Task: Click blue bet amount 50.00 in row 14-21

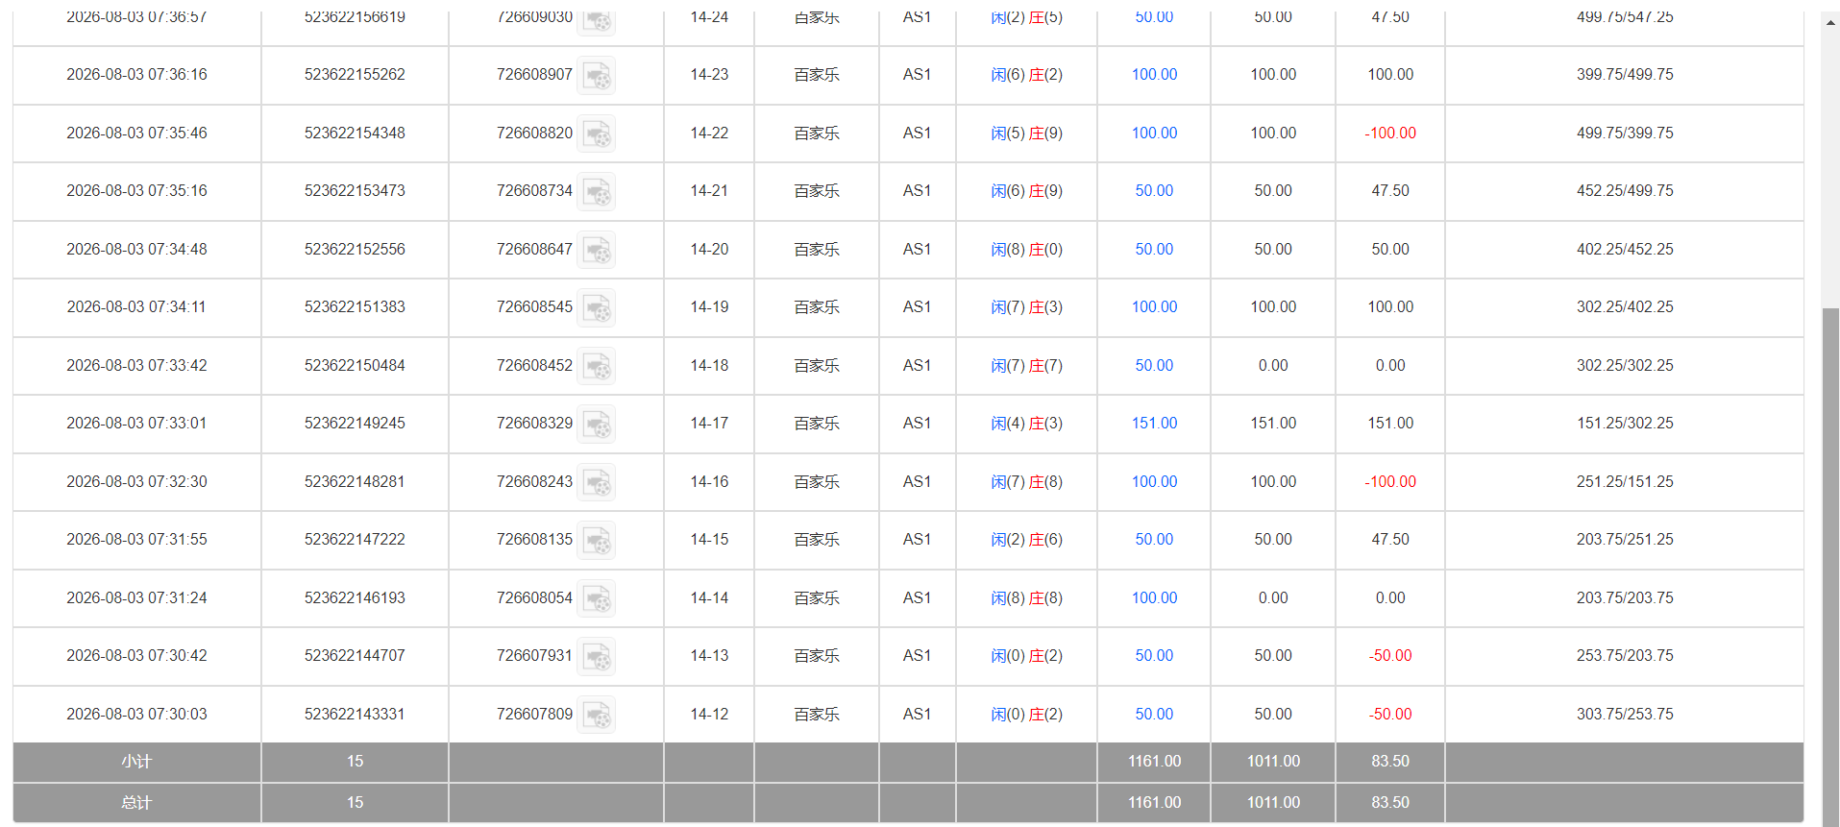Action: [1154, 191]
